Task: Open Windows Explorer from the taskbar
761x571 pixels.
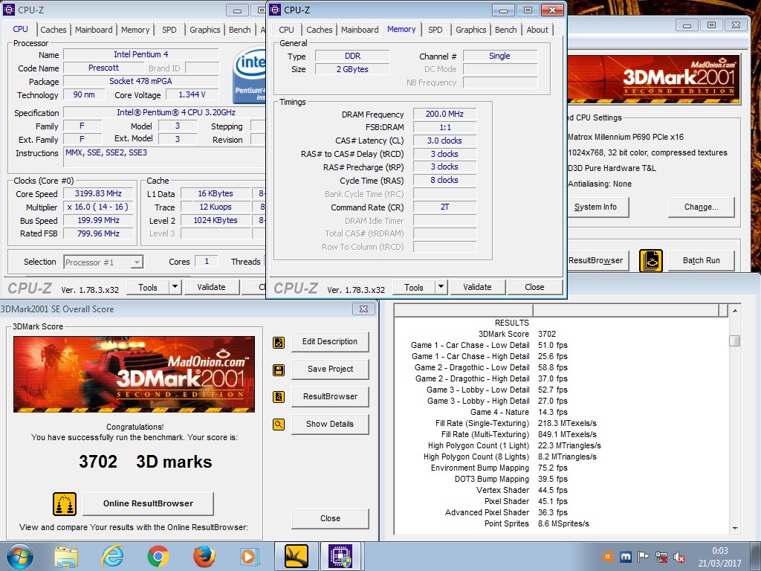Action: 66,556
